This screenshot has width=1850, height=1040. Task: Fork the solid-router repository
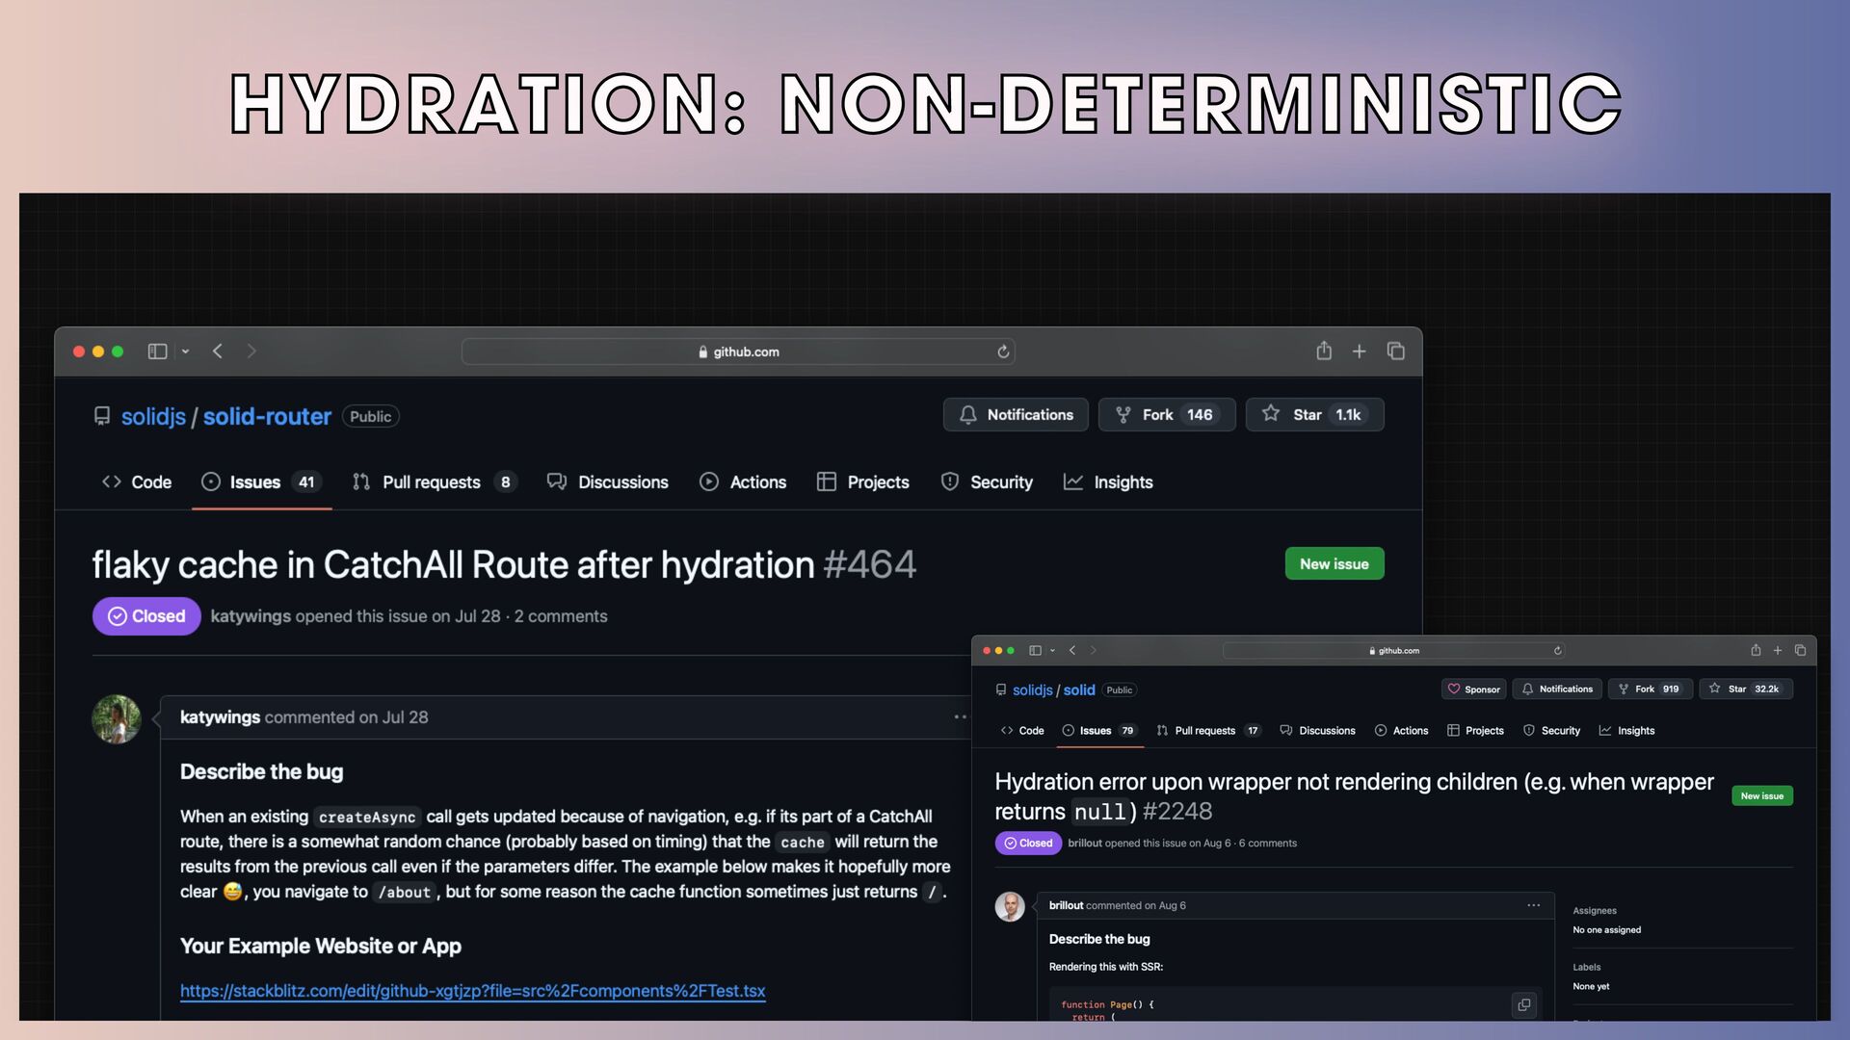(x=1166, y=414)
